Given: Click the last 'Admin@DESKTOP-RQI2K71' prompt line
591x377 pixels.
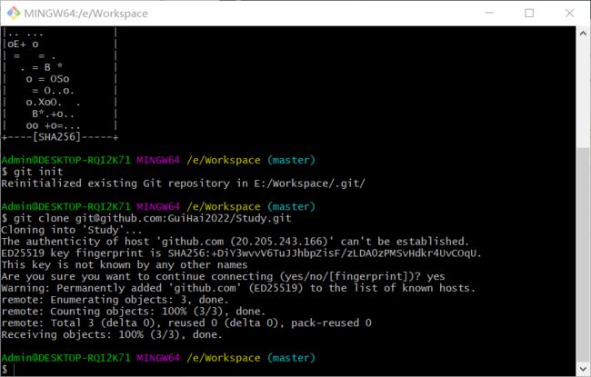Looking at the screenshot, I should 158,358.
